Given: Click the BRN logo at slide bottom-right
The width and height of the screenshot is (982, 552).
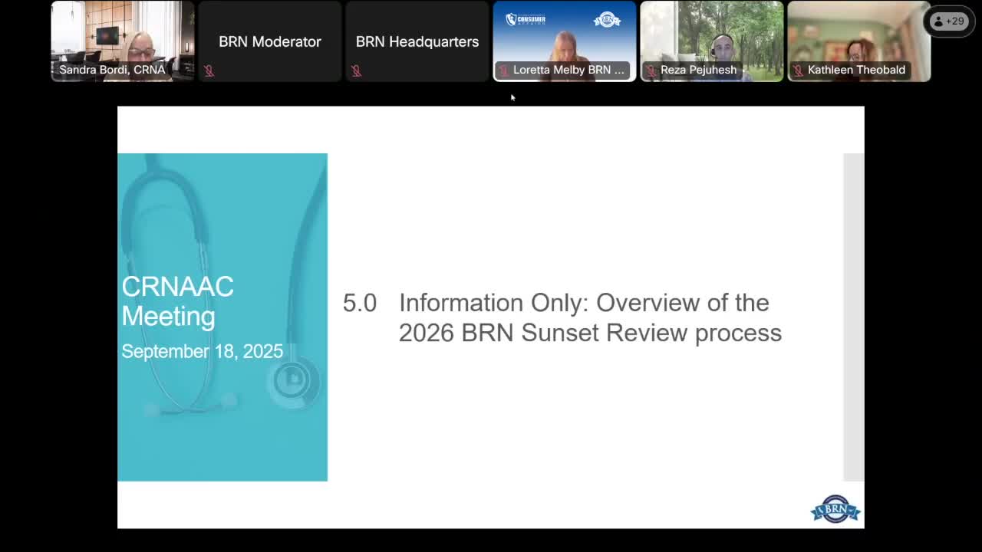Looking at the screenshot, I should [x=835, y=509].
